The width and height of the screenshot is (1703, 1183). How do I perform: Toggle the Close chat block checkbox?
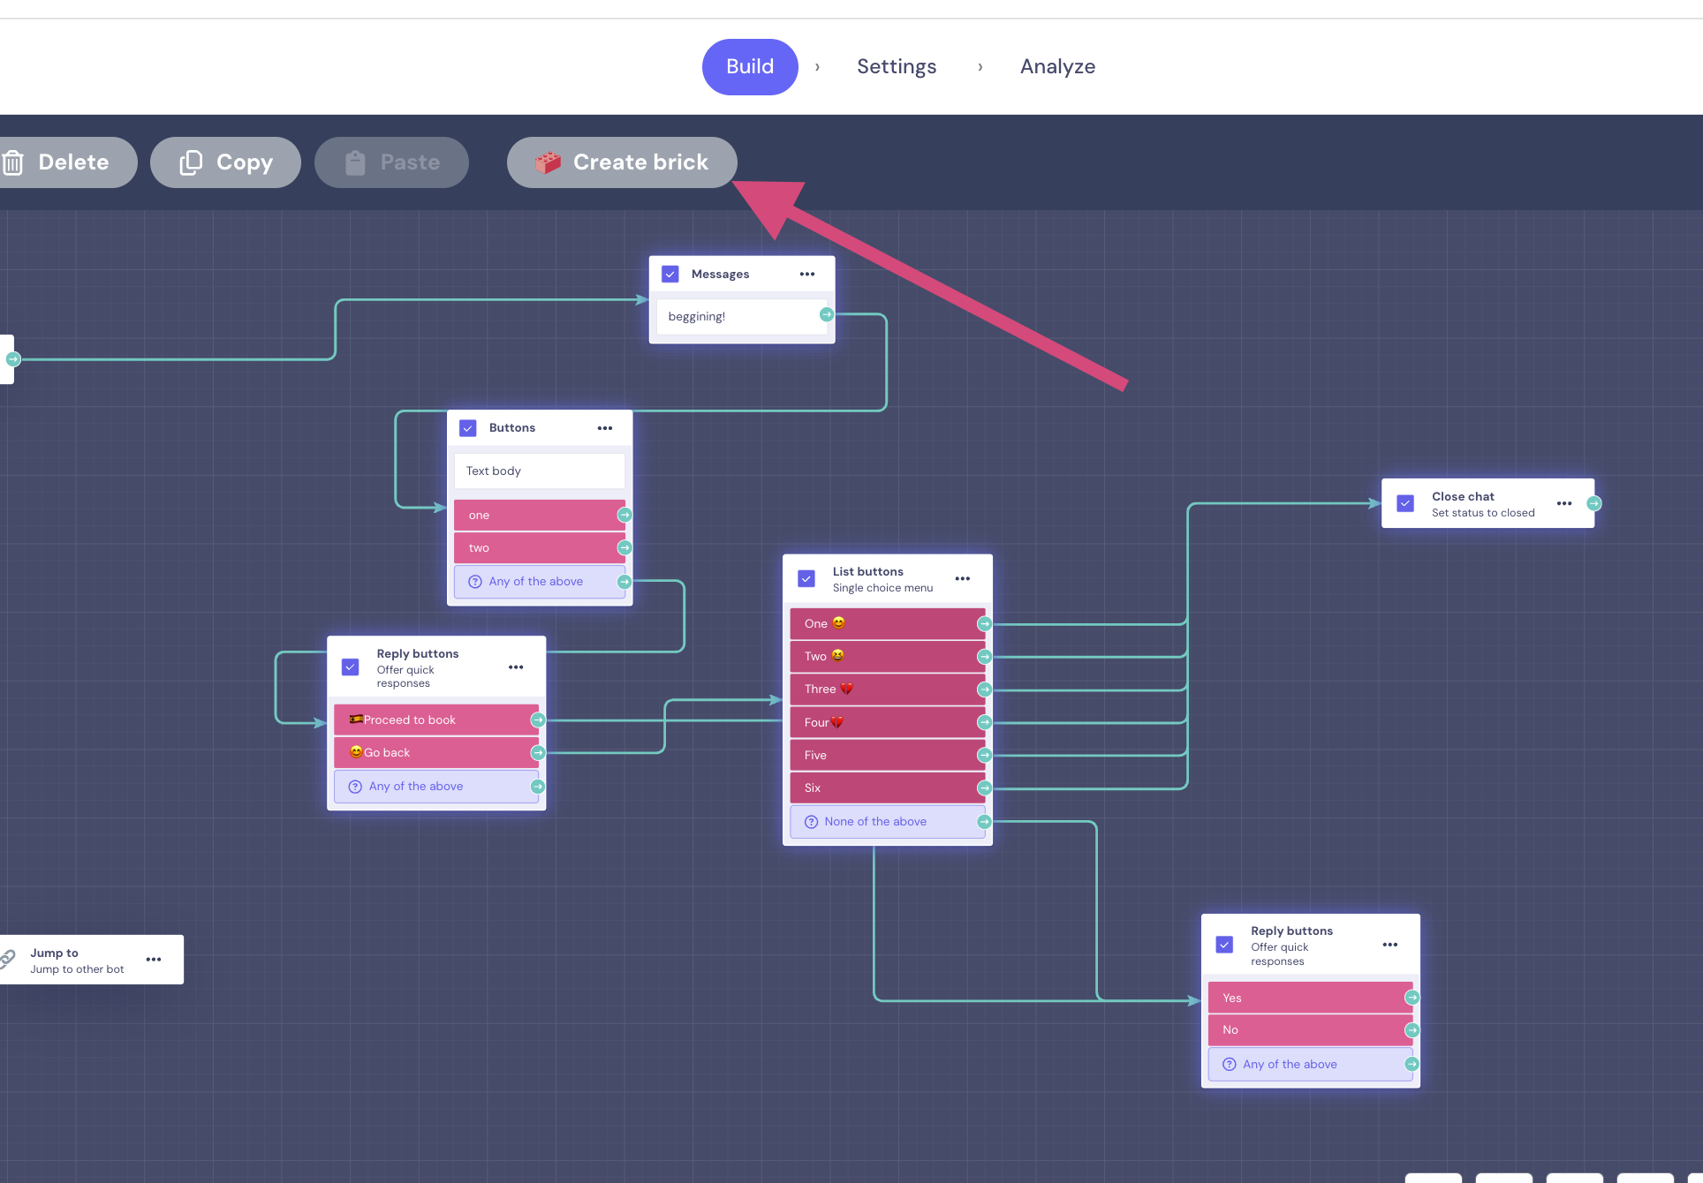[x=1405, y=504]
